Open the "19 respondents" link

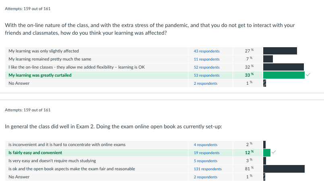[206, 153]
